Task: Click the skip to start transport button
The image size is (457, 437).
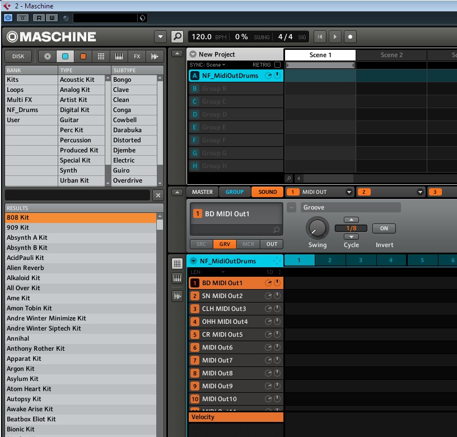Action: 320,37
